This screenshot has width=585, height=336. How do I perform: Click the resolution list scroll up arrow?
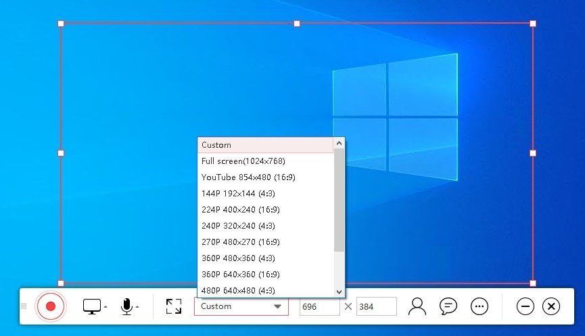[339, 143]
